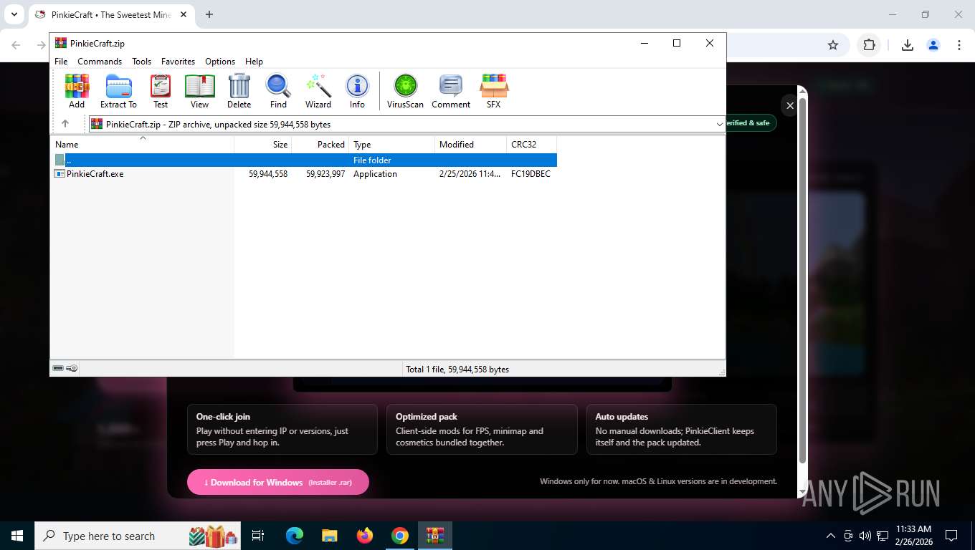The width and height of the screenshot is (975, 550).
Task: Select the parent folder '..' row
Action: (304, 160)
